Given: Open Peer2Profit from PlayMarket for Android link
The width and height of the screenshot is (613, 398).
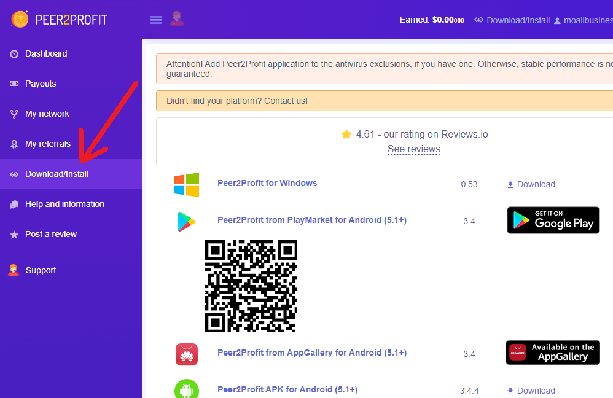Looking at the screenshot, I should pyautogui.click(x=312, y=220).
